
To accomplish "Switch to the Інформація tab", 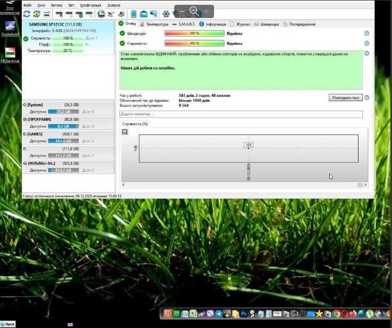I will click(x=213, y=24).
